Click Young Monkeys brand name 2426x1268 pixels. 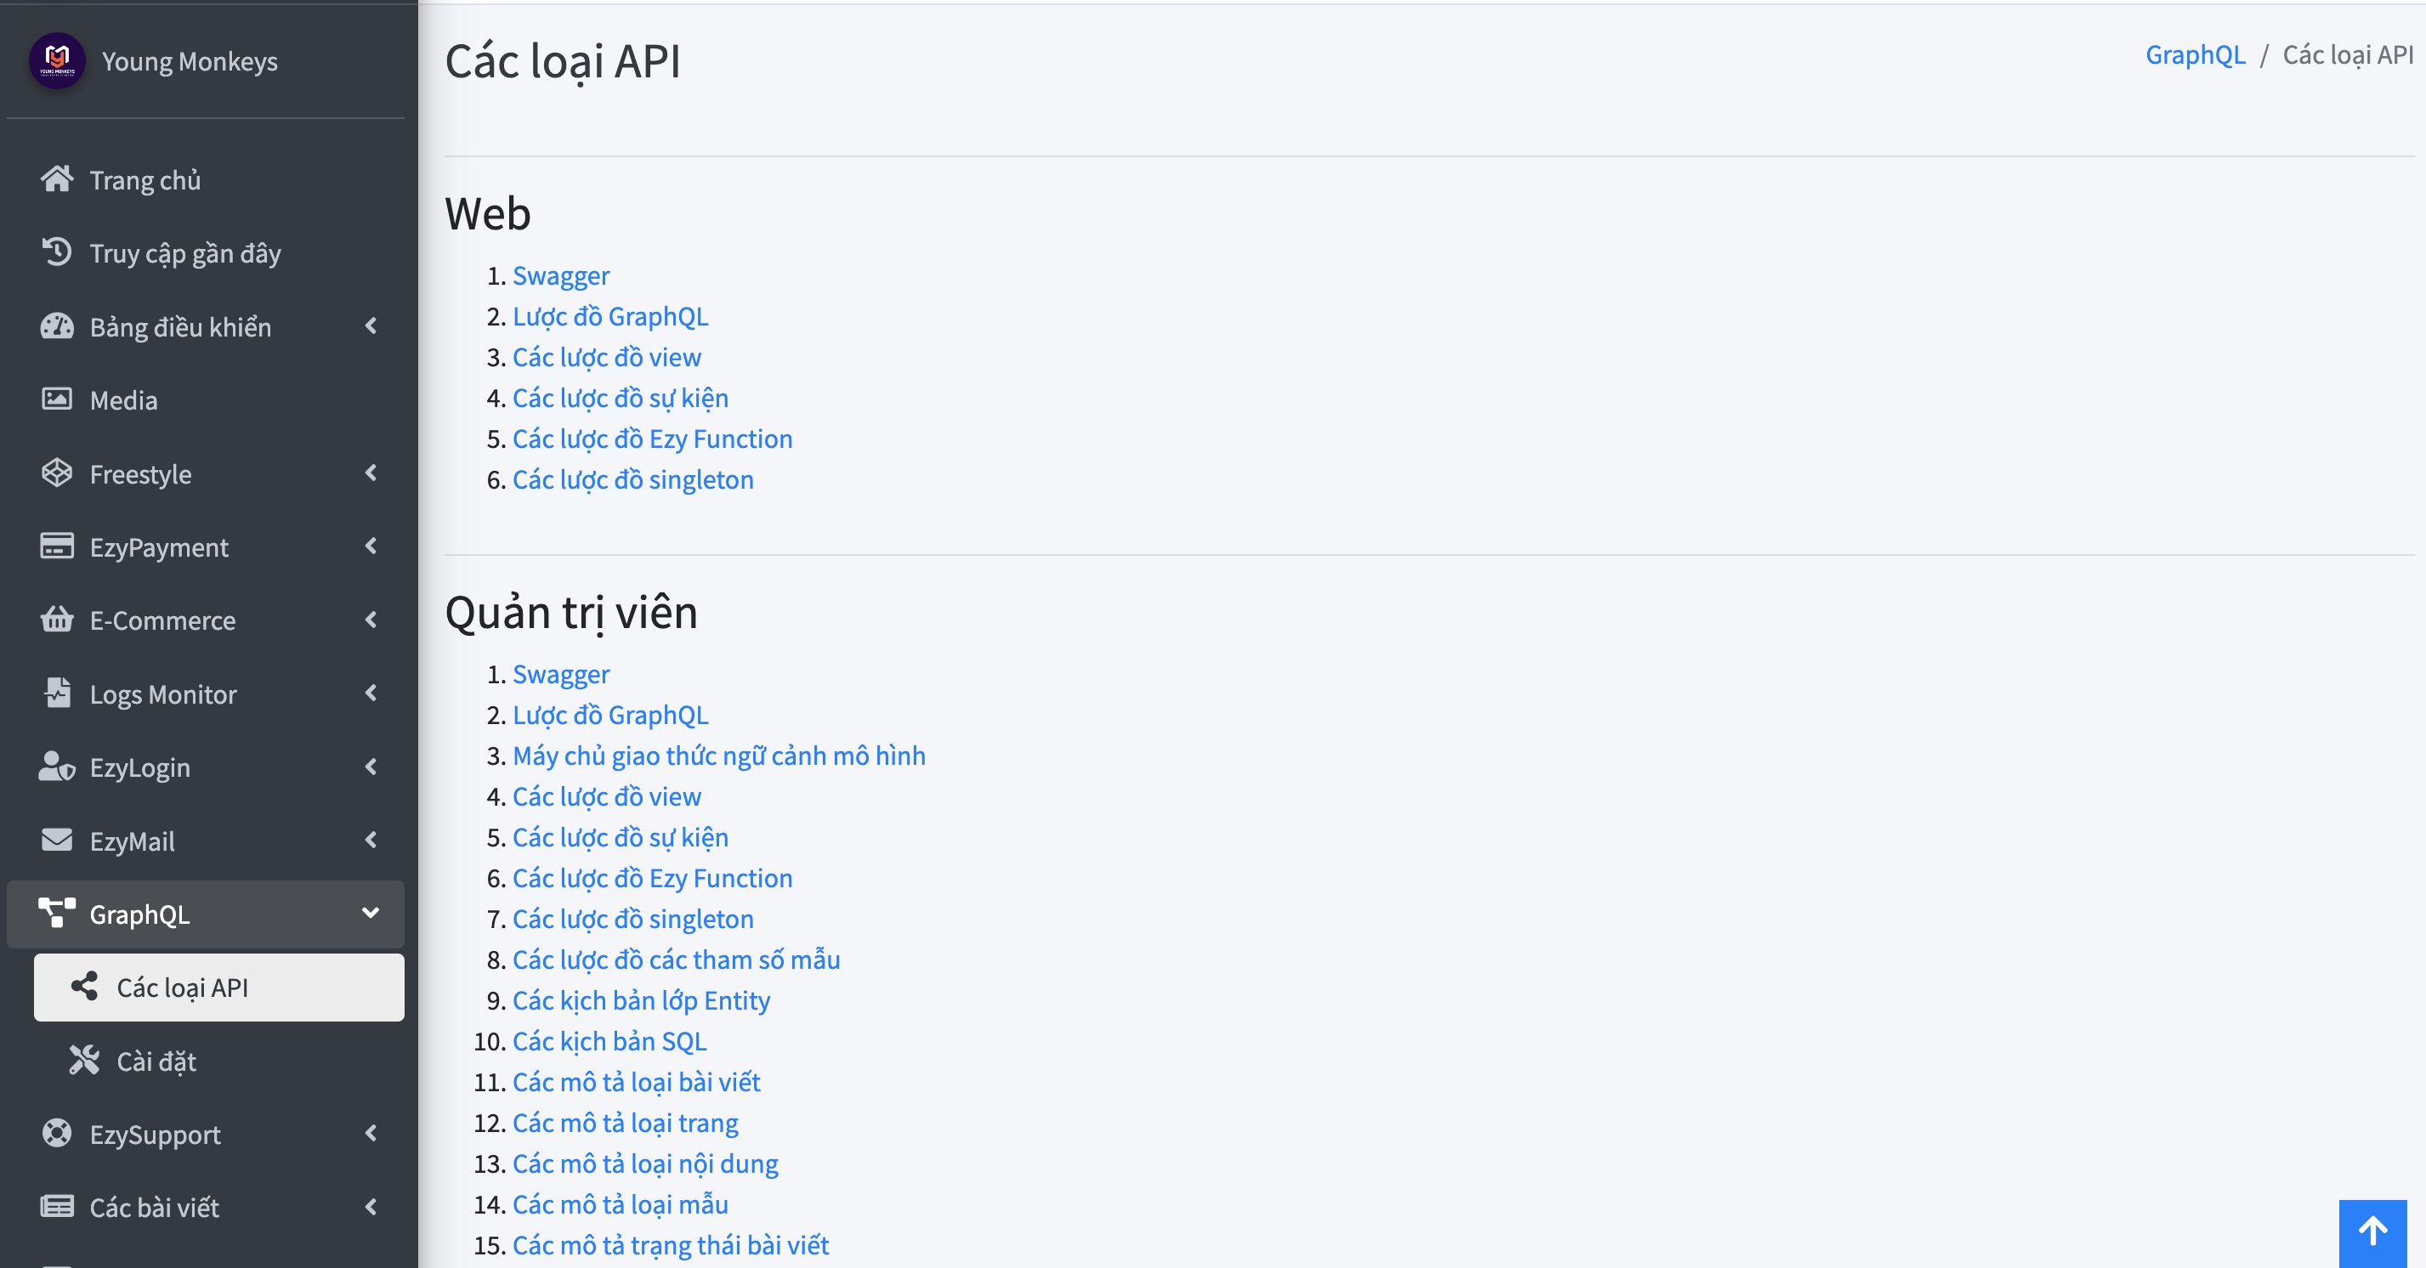coord(190,61)
